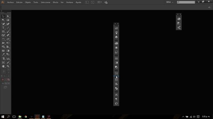The height and width of the screenshot is (119, 213).
Task: Select the Eraser tool
Action: (8, 35)
